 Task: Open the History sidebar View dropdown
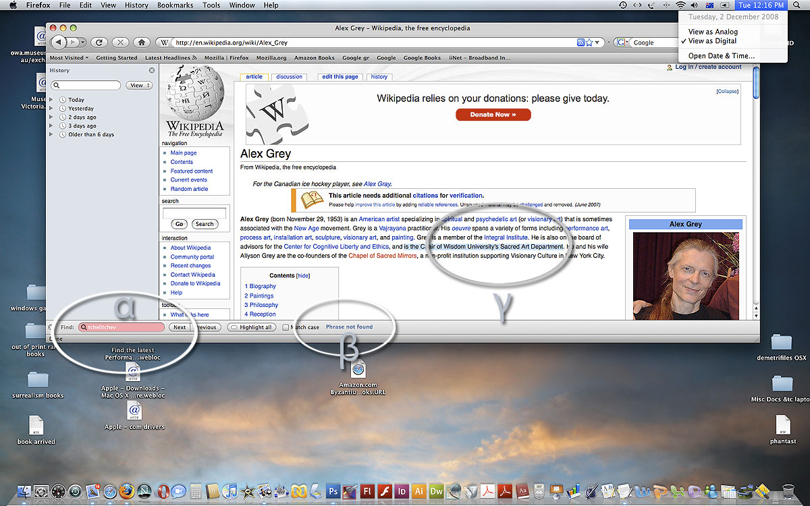coord(140,86)
